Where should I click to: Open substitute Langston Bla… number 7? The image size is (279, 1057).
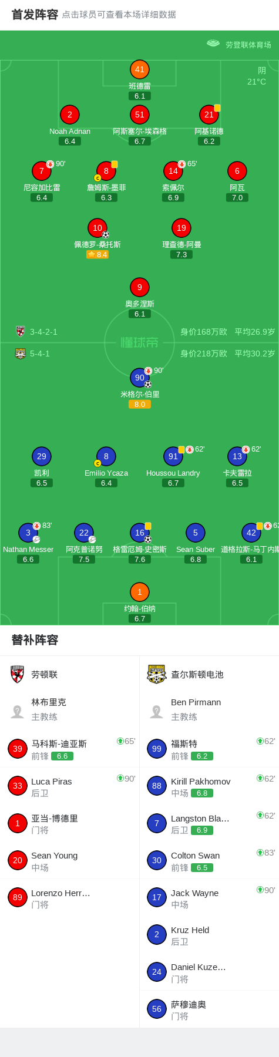pyautogui.click(x=209, y=823)
